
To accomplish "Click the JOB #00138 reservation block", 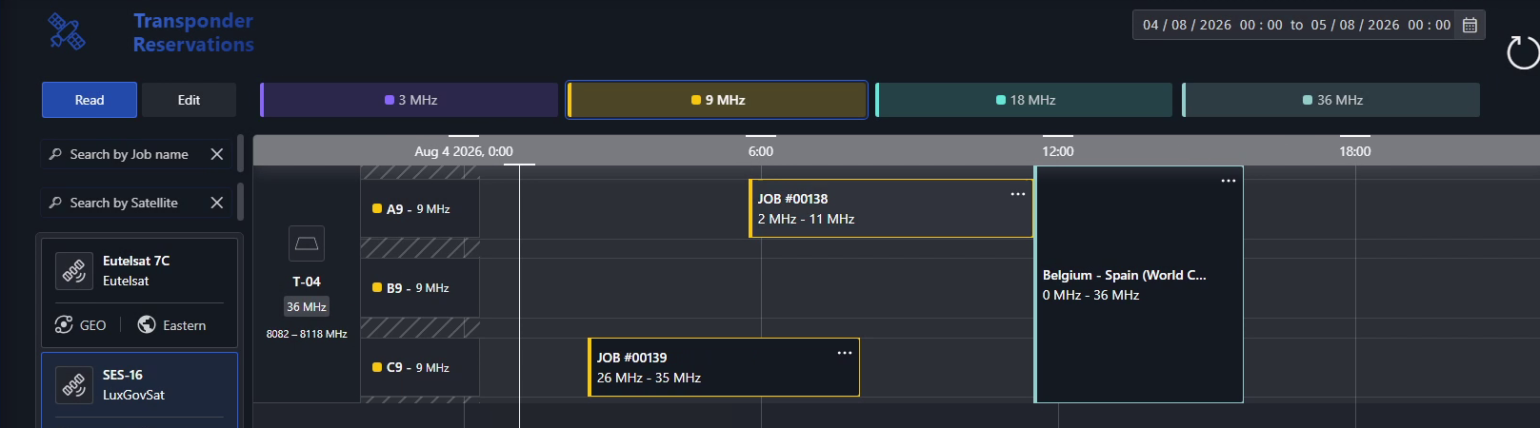I will tap(891, 208).
